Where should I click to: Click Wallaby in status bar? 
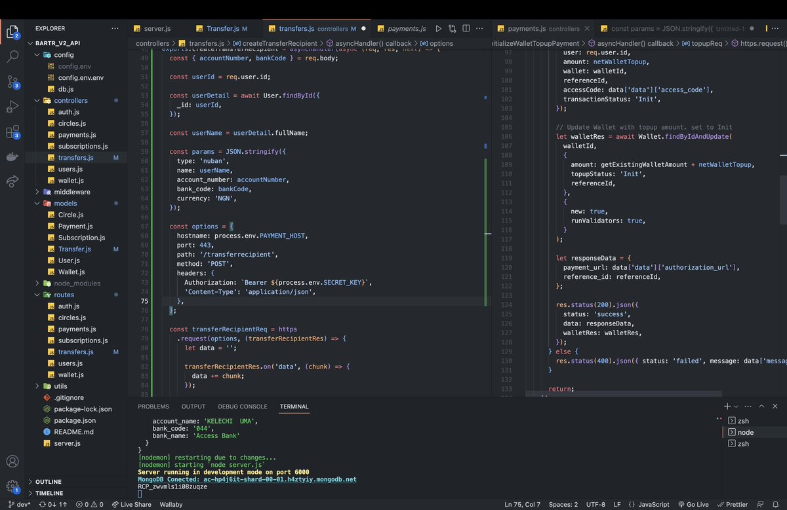click(171, 504)
